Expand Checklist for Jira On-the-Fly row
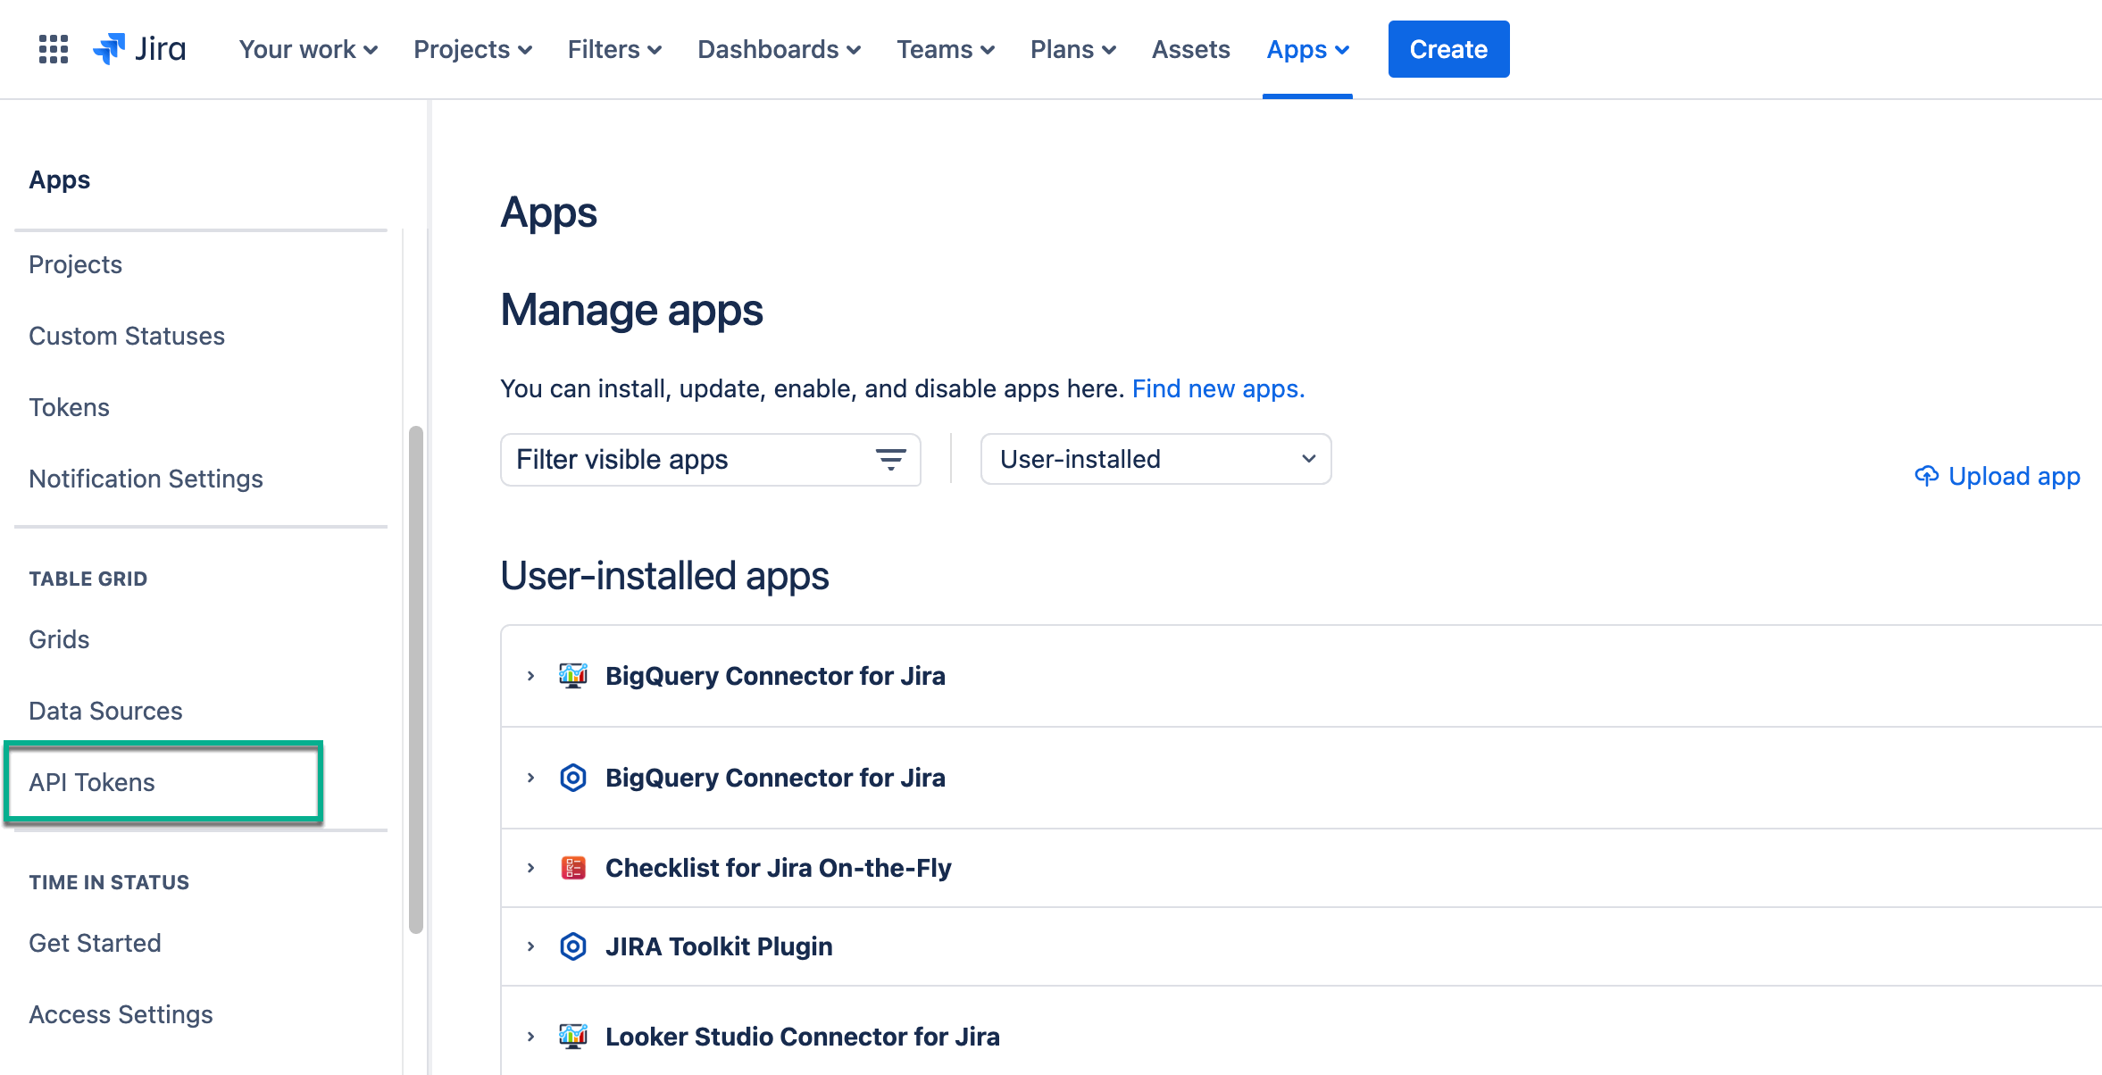The image size is (2102, 1075). click(x=530, y=868)
